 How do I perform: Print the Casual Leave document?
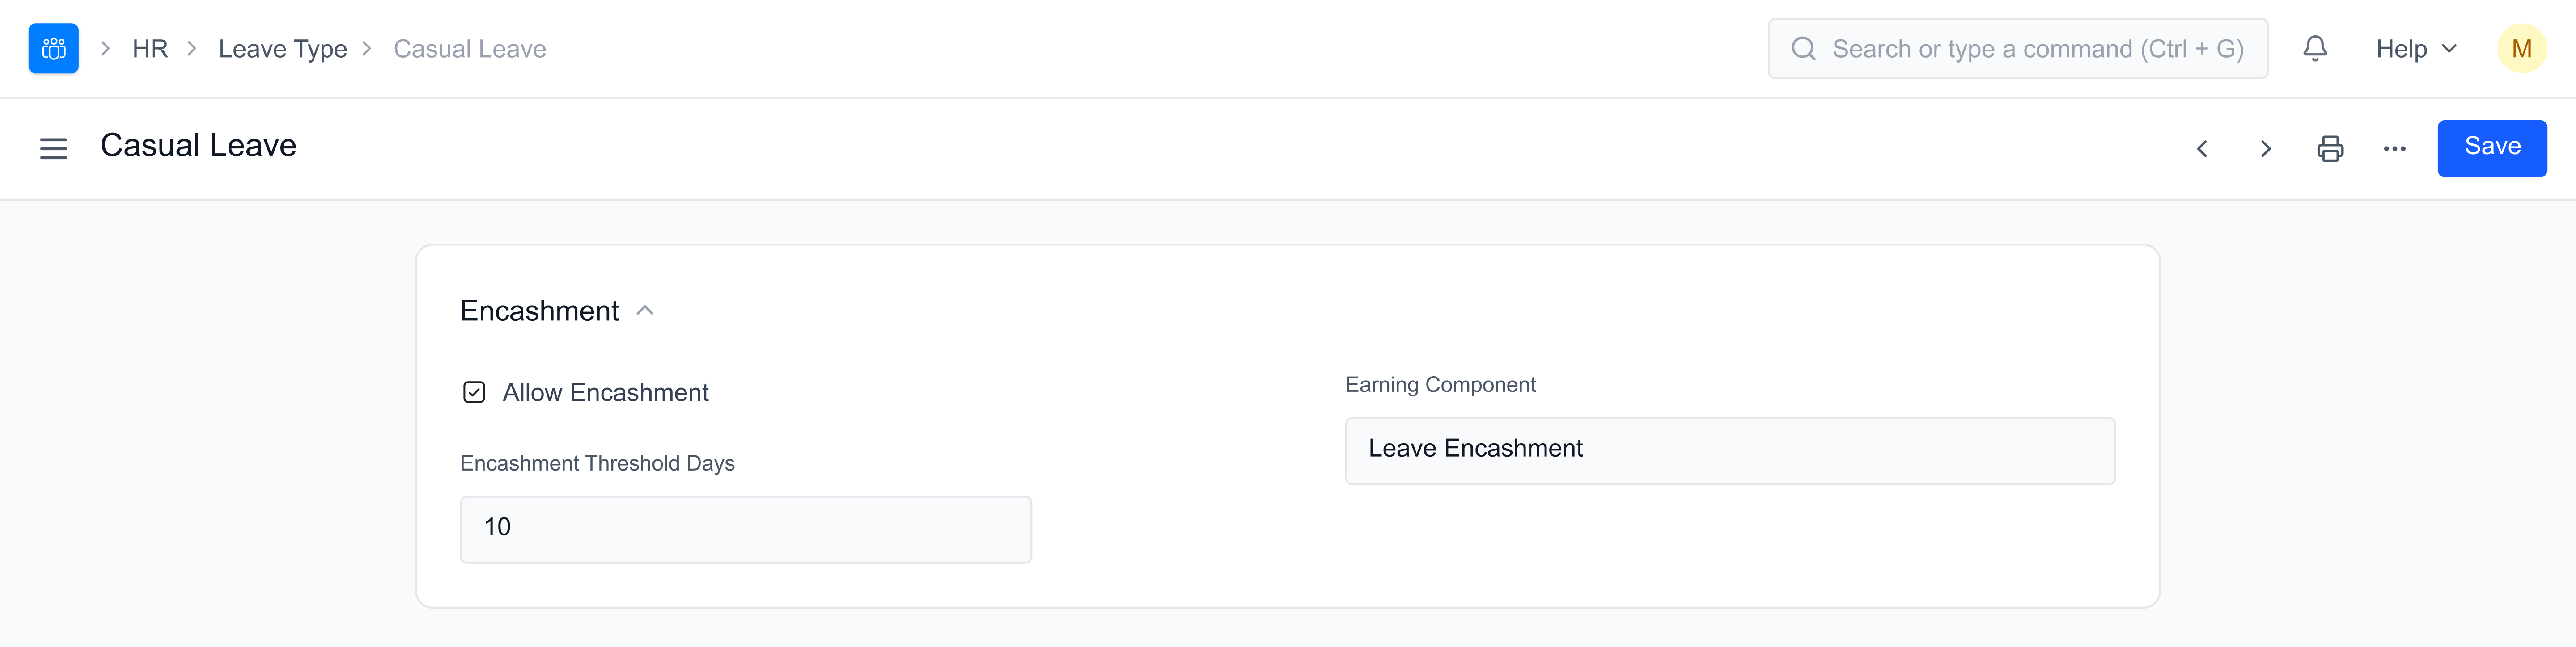click(2329, 149)
